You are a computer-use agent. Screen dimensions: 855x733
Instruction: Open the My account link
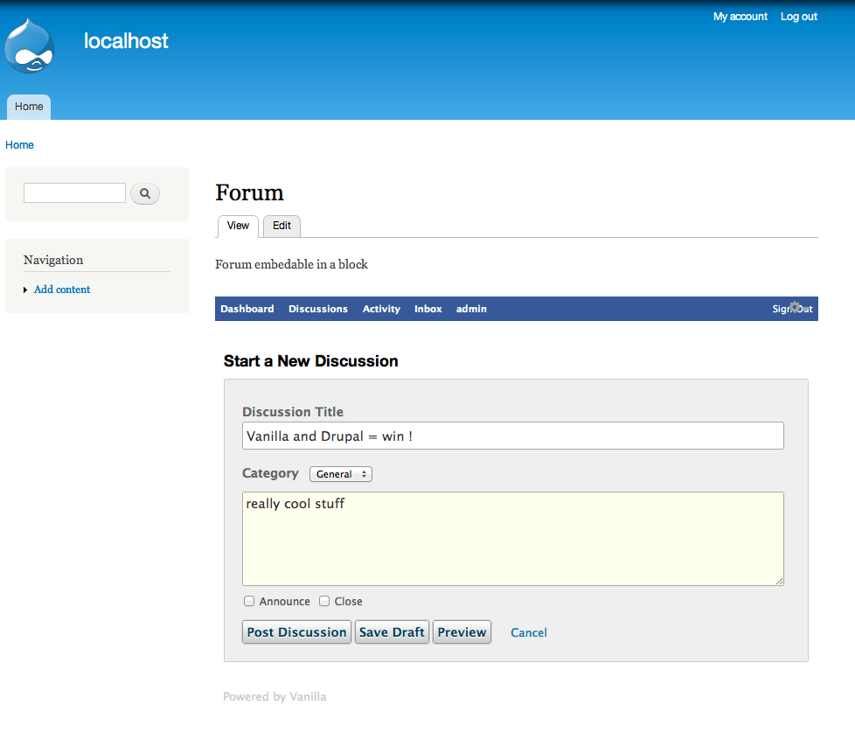[x=740, y=17]
